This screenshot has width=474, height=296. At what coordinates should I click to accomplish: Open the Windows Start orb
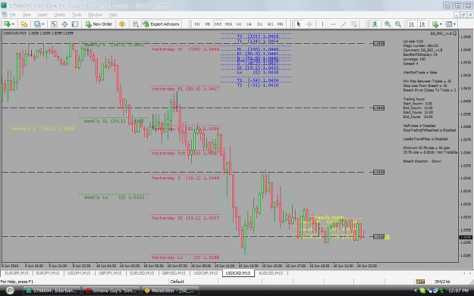tap(10, 291)
